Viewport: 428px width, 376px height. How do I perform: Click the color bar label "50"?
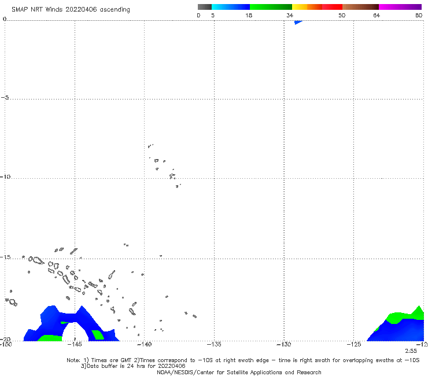pyautogui.click(x=342, y=15)
